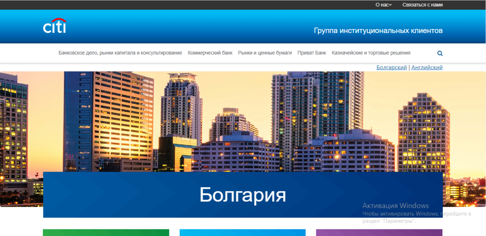The image size is (486, 236).
Task: Open Банковское дело, рынки капитала и консультирование
Action: coord(120,53)
